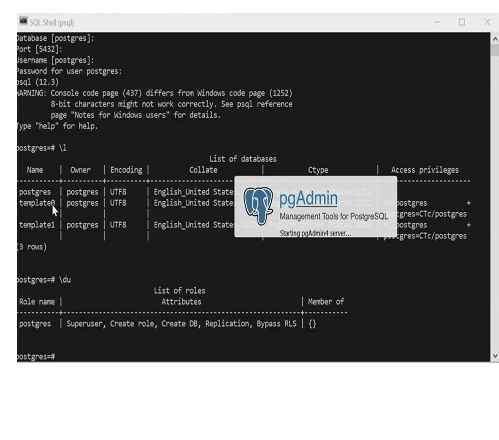Click the 'Port [5432]:' line
The height and width of the screenshot is (440, 499).
39,49
